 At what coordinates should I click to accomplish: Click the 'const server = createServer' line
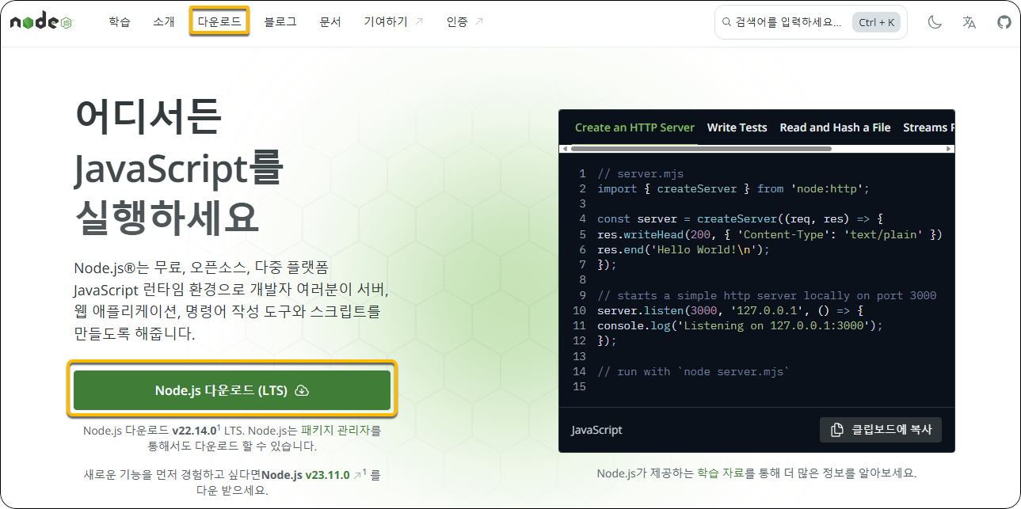[740, 218]
